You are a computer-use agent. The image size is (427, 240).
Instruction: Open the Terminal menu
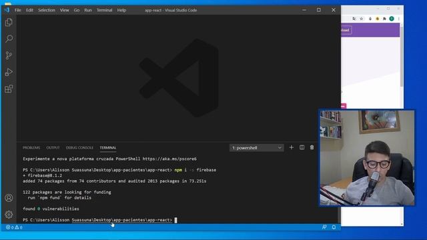tap(104, 10)
